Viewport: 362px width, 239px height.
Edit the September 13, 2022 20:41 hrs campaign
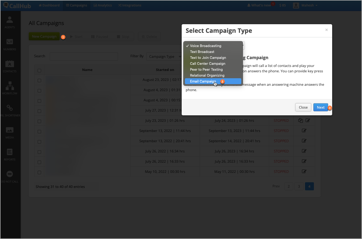[304, 141]
